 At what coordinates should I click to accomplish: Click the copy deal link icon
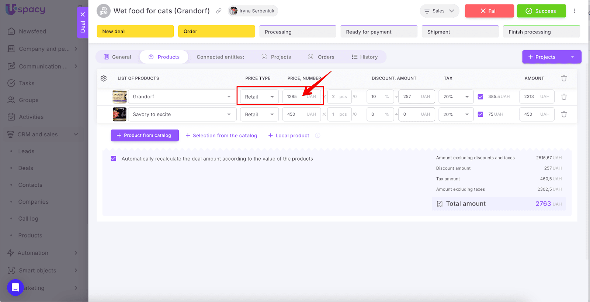click(x=219, y=11)
